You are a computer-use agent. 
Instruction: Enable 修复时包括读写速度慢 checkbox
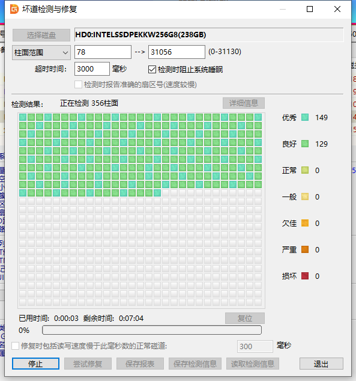[x=15, y=346]
